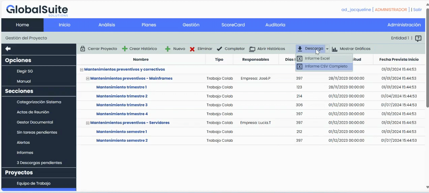Click the Cerrar Proyecto lock icon
Viewport: 429px width, 193px height.
pos(82,49)
